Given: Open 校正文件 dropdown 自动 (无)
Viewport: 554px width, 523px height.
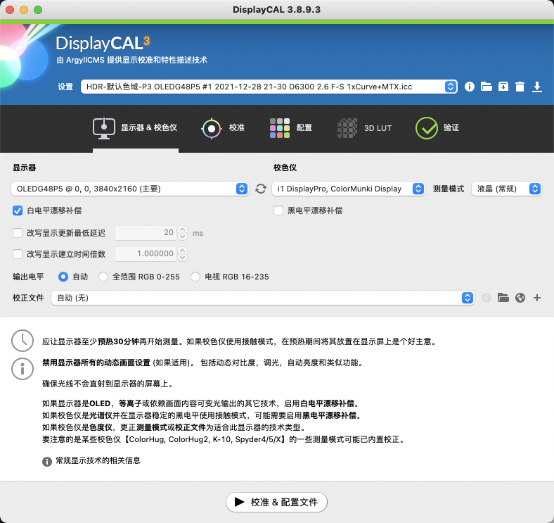Looking at the screenshot, I should tap(262, 298).
